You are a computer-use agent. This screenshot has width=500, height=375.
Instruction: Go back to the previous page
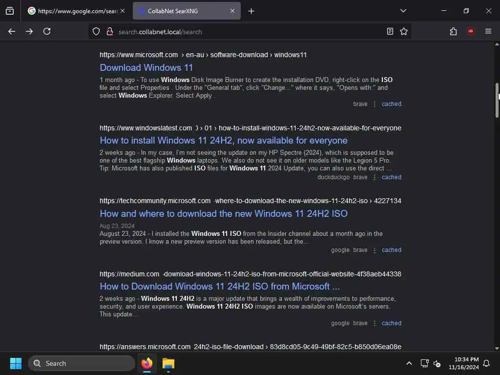12,31
